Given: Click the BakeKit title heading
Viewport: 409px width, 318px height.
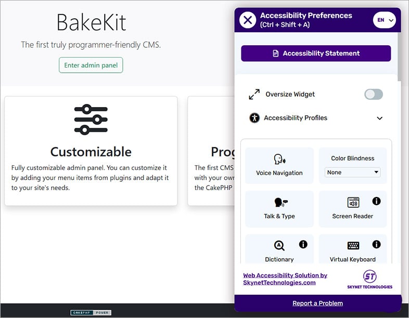Looking at the screenshot, I should tap(91, 22).
